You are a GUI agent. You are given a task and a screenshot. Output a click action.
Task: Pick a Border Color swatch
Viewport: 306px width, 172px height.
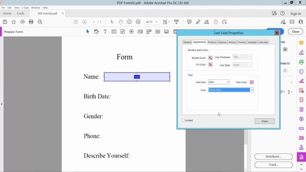(210, 58)
